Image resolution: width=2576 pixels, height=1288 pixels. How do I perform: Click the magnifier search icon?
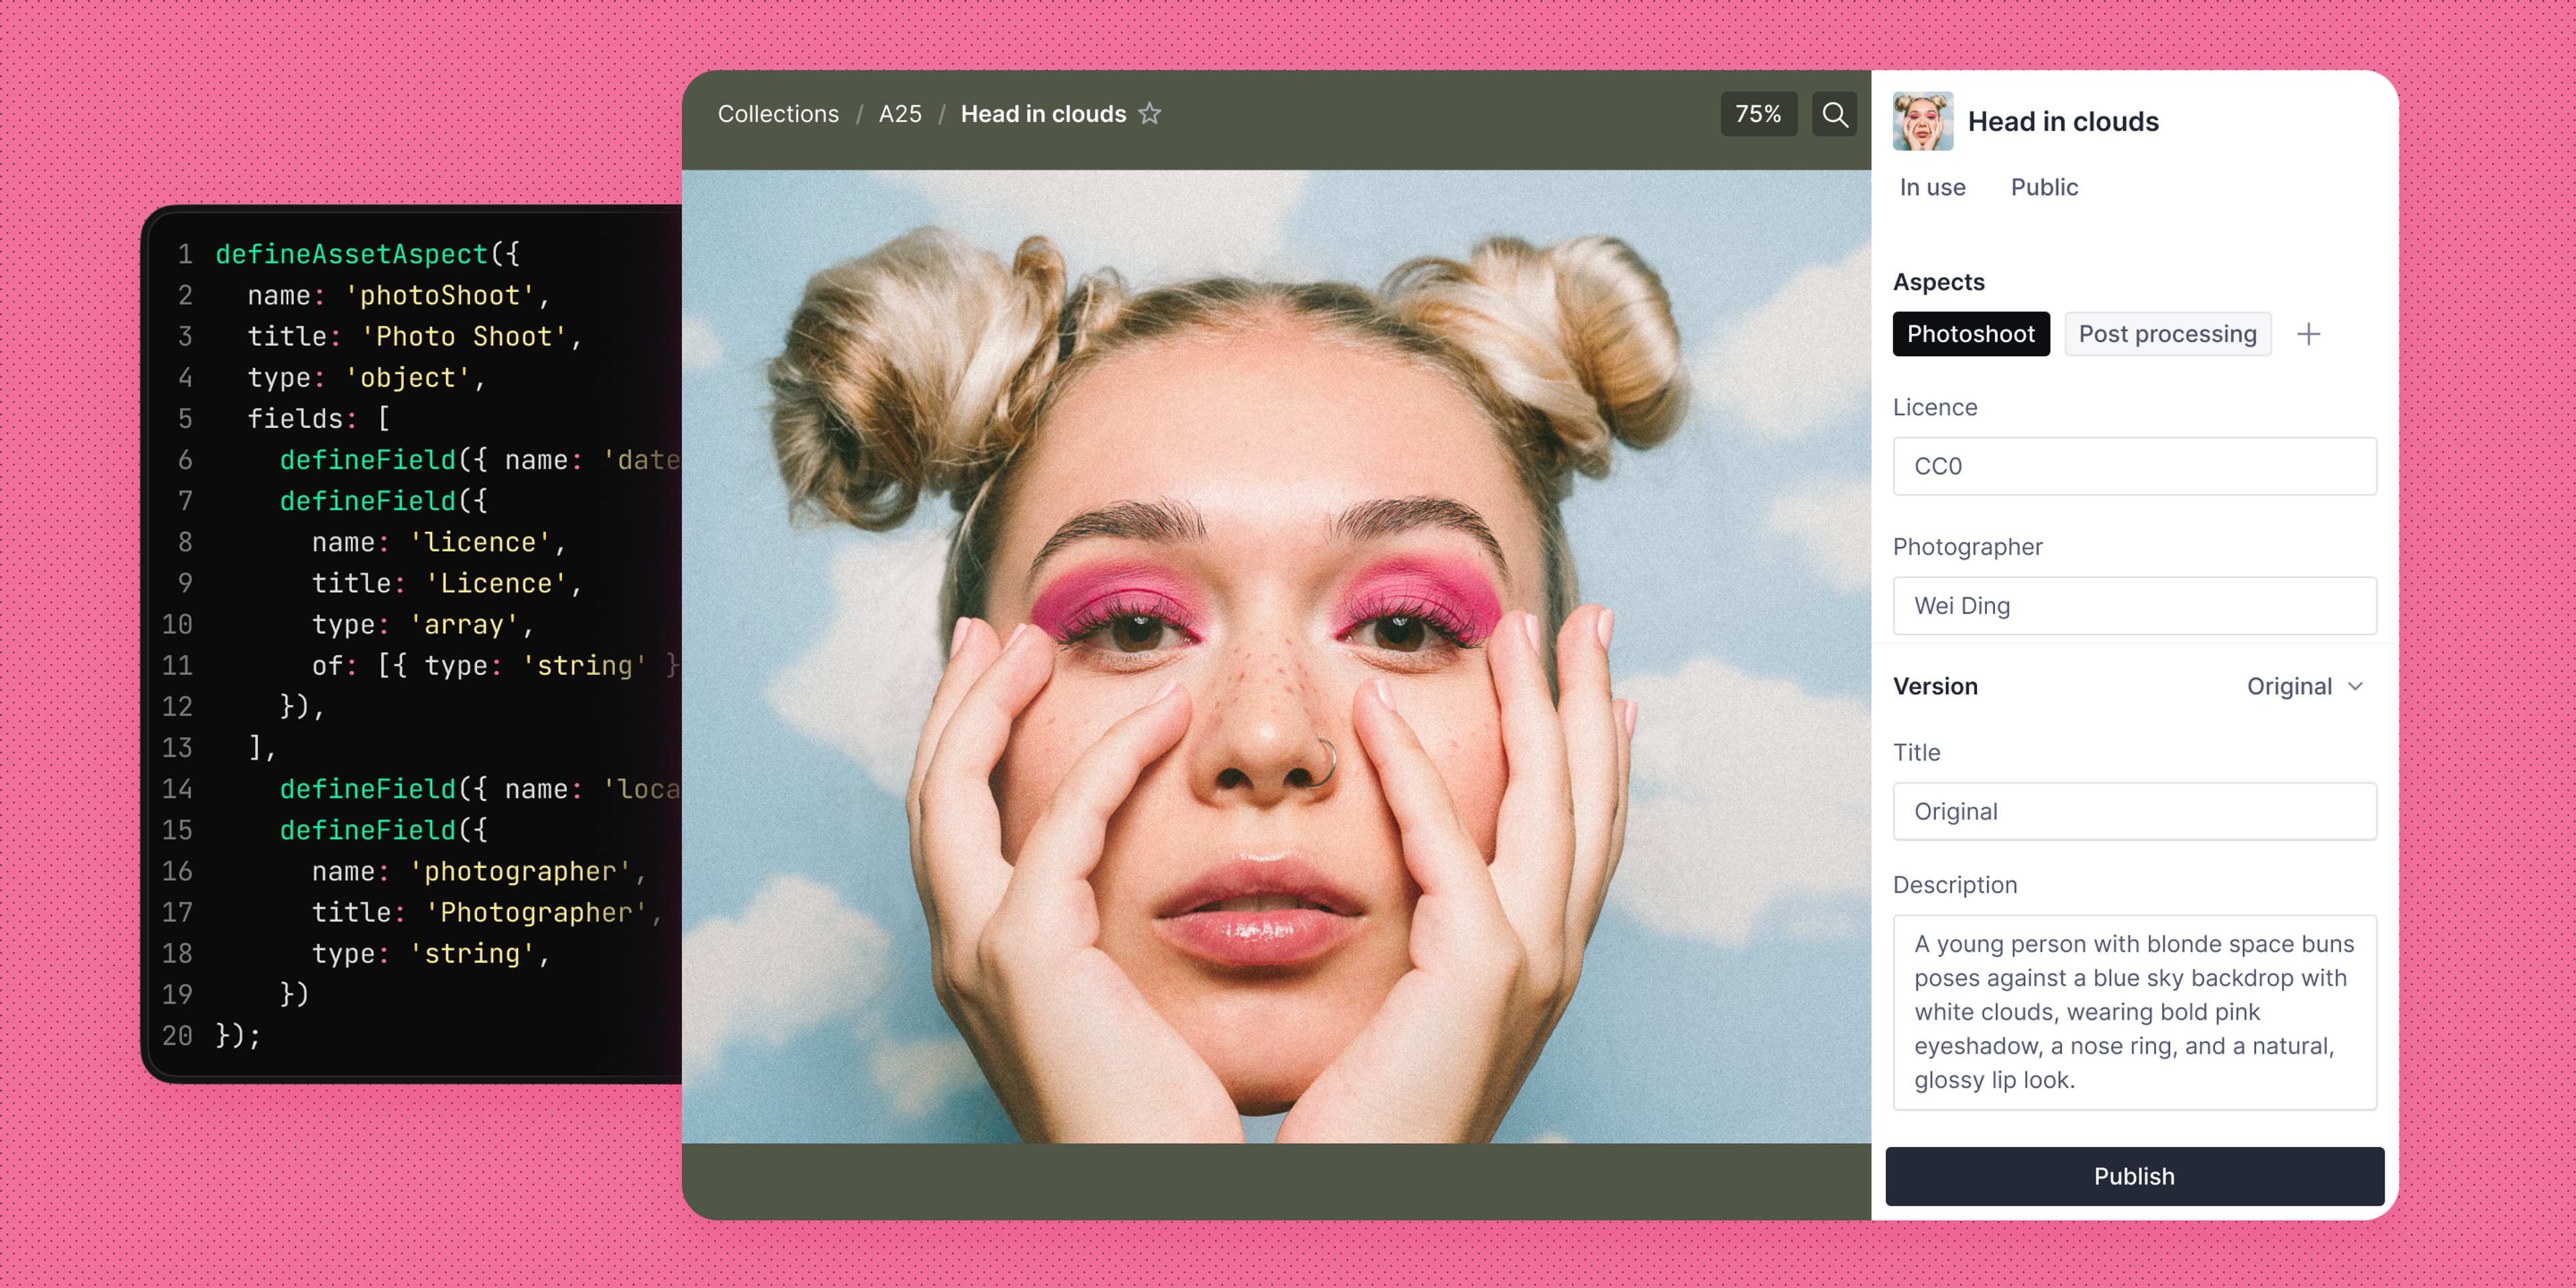click(1834, 114)
